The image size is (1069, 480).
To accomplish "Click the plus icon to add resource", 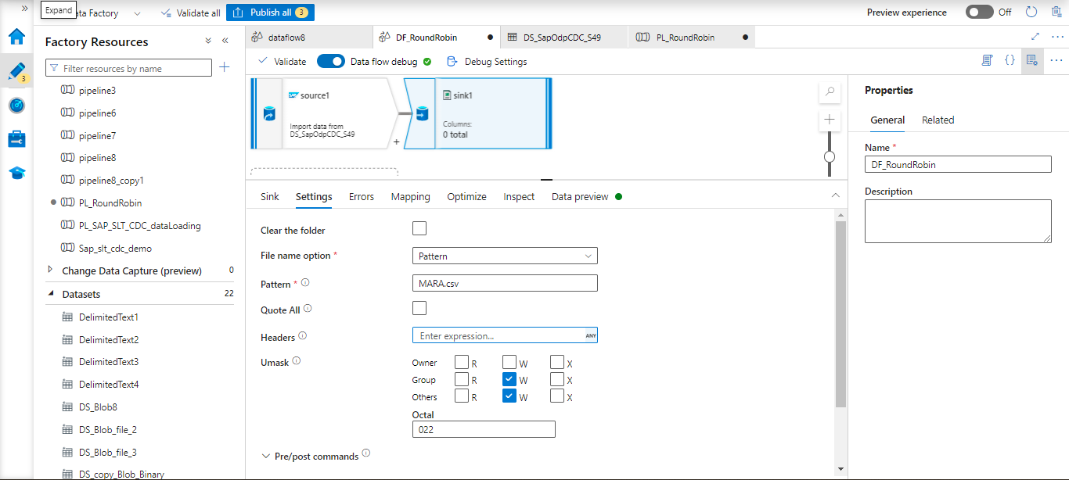I will [225, 68].
